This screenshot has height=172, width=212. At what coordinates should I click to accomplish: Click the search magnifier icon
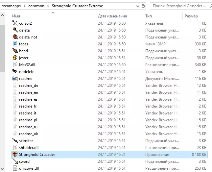click(211, 6)
